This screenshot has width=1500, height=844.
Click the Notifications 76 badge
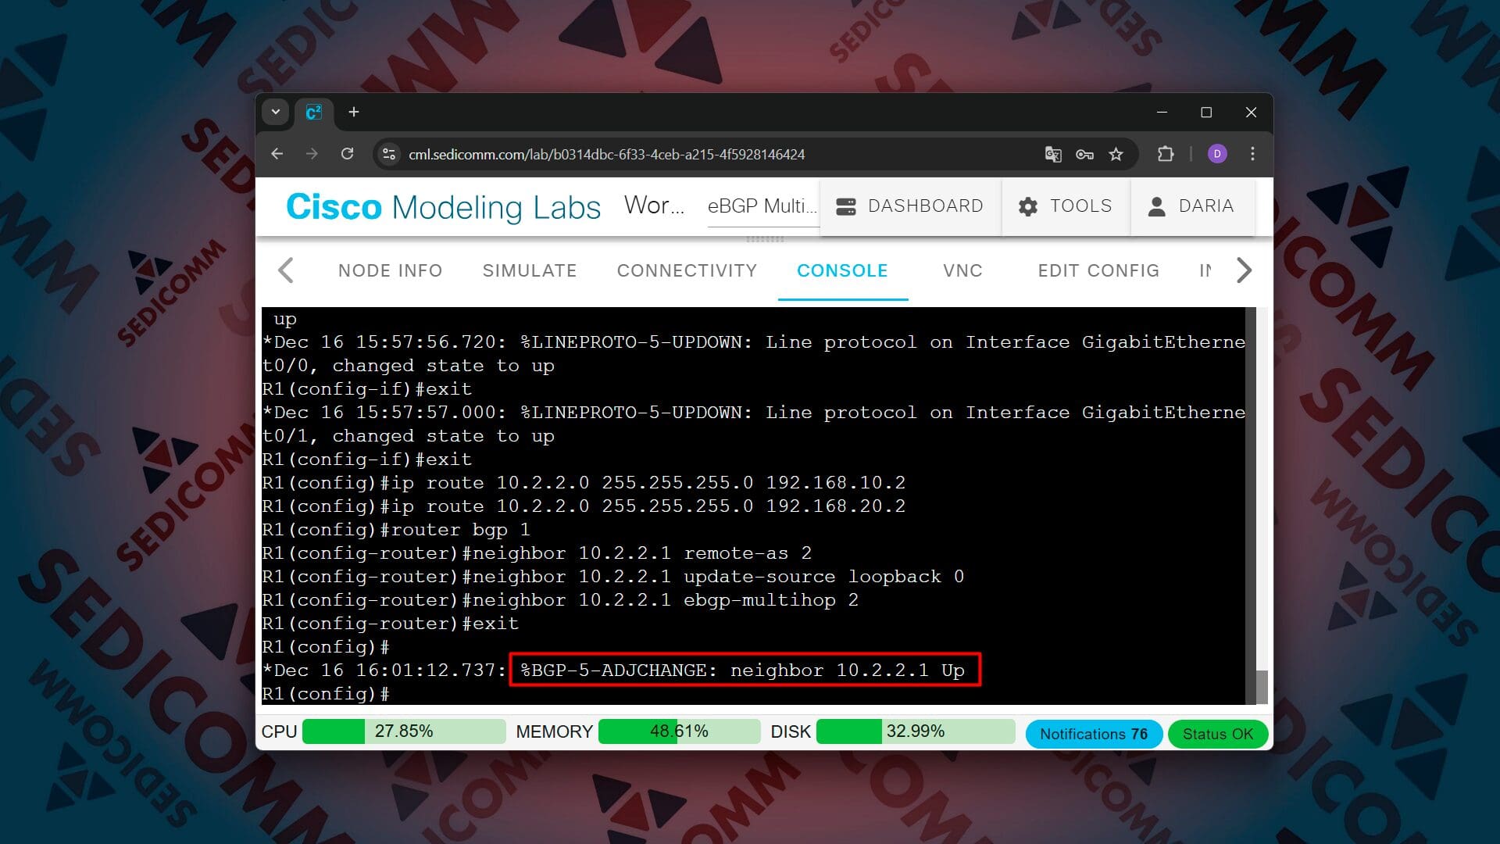[x=1093, y=734]
